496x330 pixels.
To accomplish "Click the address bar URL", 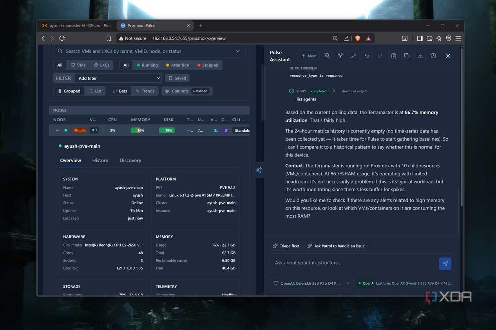I will [x=189, y=38].
